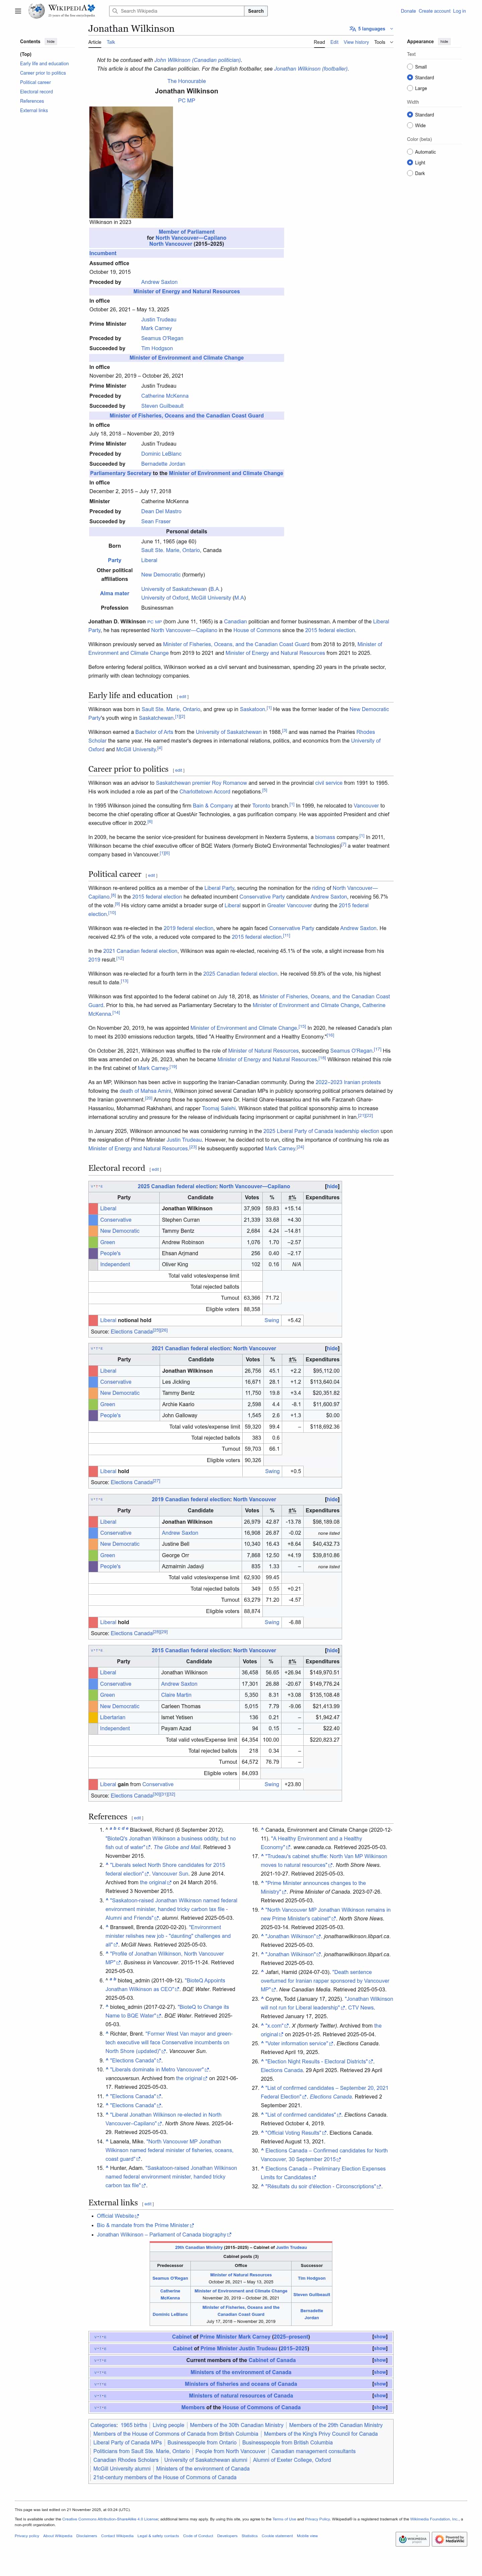Switch to the Talk tab
Viewport: 482px width, 2576px height.
111,42
